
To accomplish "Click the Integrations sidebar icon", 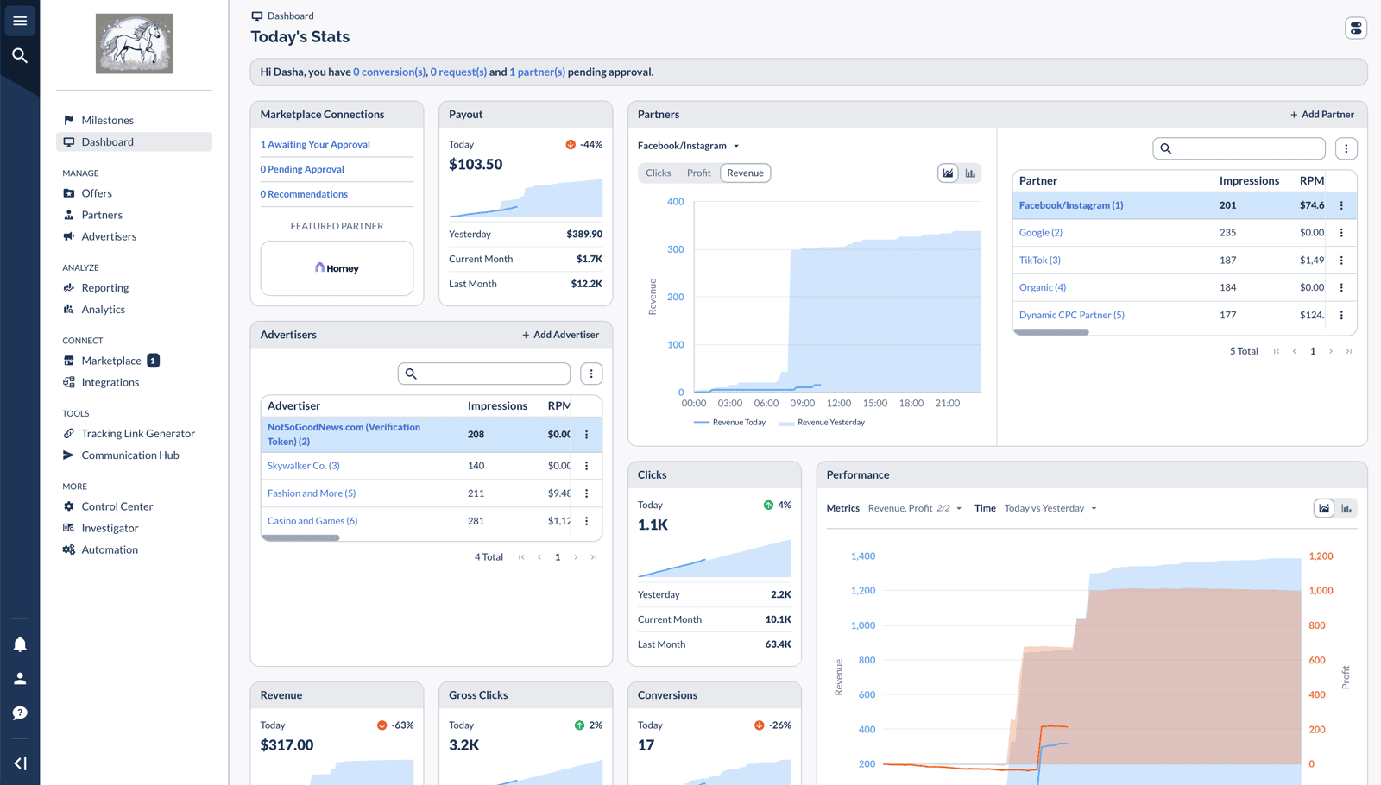I will click(69, 382).
